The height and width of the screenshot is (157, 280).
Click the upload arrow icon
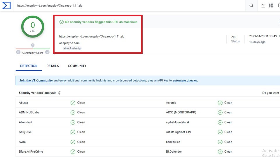[x=263, y=6]
